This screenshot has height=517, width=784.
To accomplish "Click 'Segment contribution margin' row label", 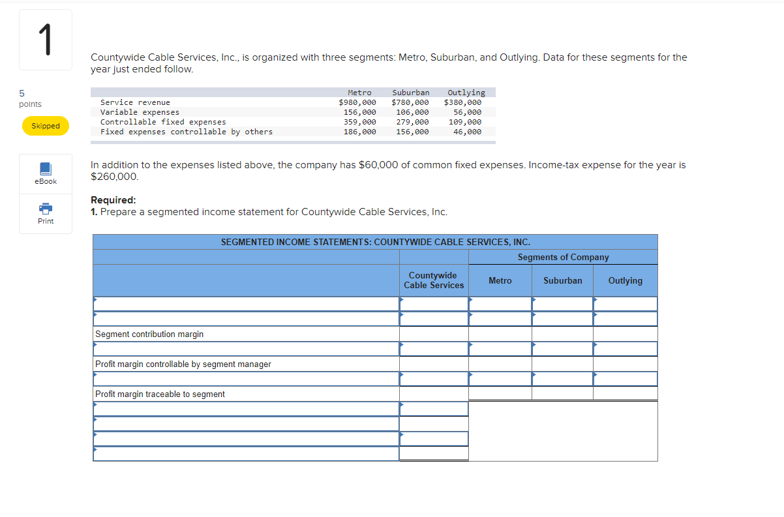I will (149, 334).
